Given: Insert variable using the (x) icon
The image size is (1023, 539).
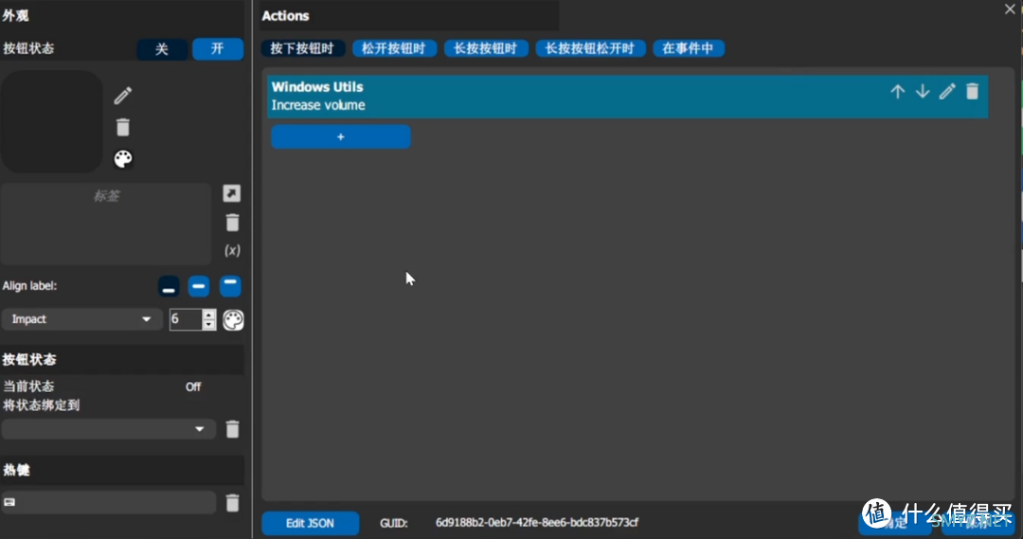Looking at the screenshot, I should tap(232, 250).
